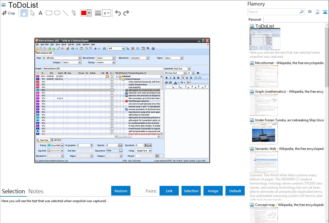The width and height of the screenshot is (329, 223).
Task: Select the Crop tool
Action: (x=9, y=13)
